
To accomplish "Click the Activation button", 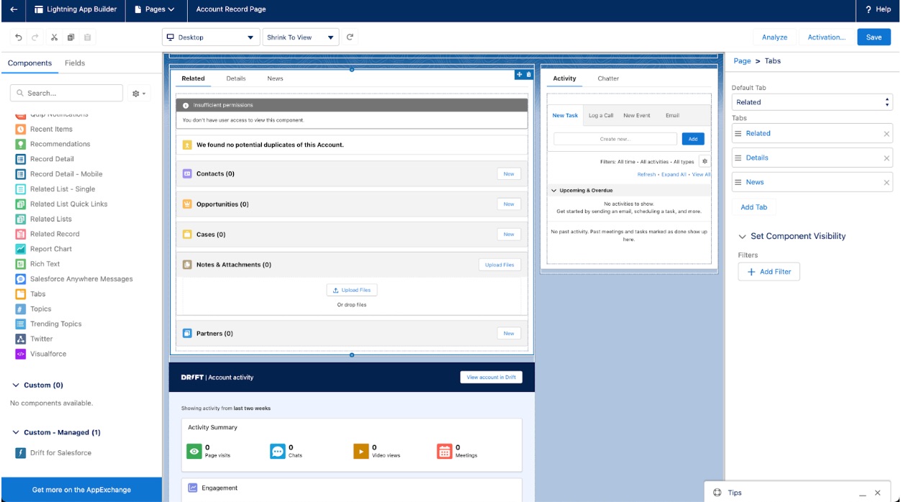I will [x=826, y=37].
